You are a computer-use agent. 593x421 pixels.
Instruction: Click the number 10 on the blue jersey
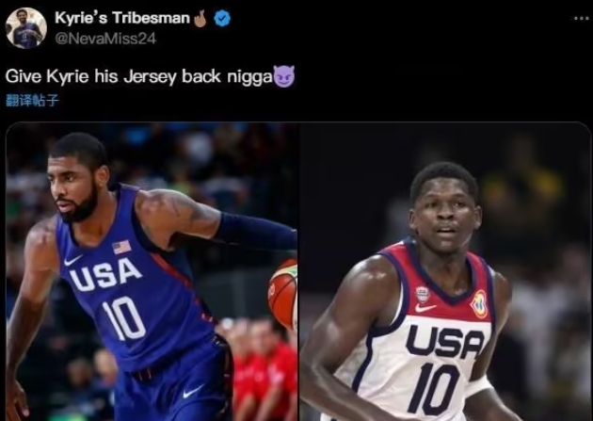coord(123,318)
